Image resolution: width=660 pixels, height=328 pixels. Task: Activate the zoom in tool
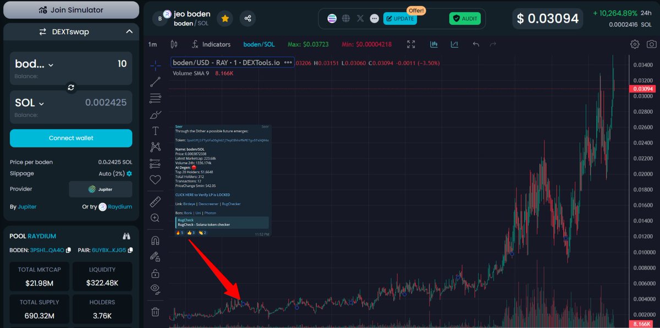[x=155, y=218]
